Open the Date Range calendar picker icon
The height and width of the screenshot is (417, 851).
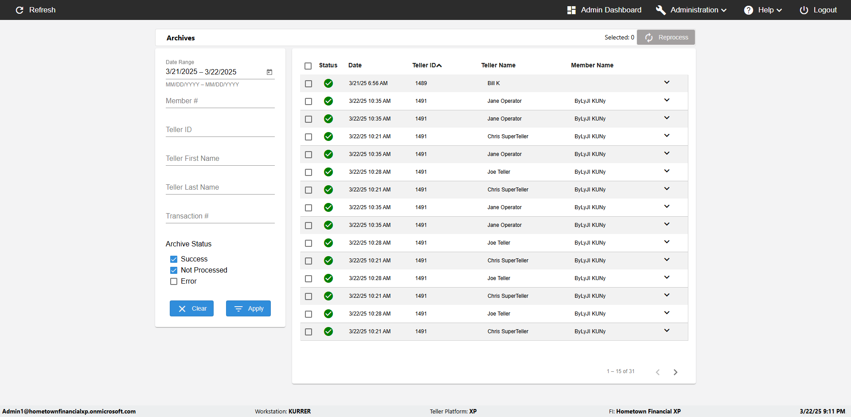269,72
